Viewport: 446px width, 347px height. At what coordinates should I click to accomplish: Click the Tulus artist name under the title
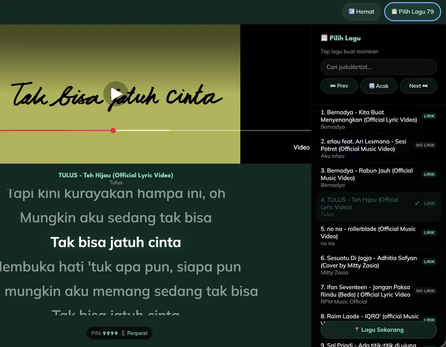116,182
